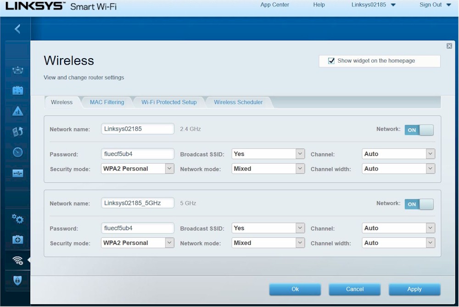This screenshot has width=459, height=307.
Task: Switch to the Wireless tab
Action: coord(62,102)
